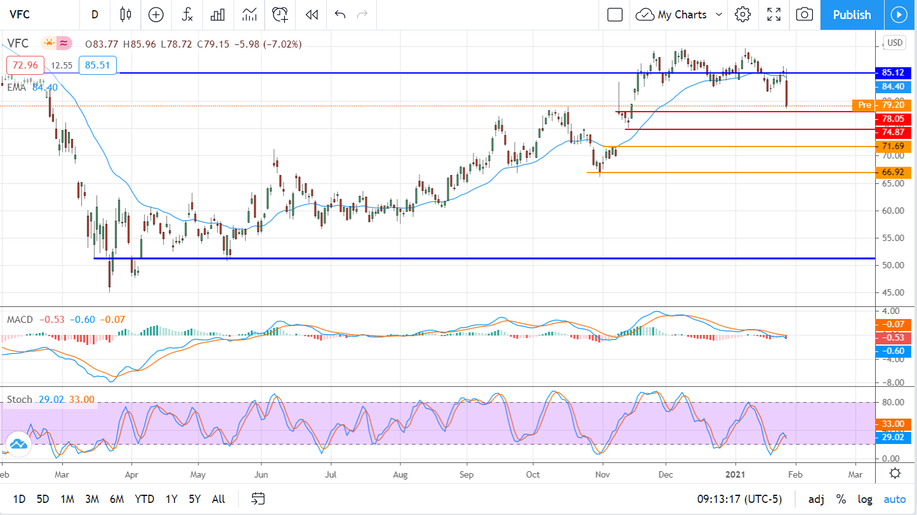Set the time range to YTD
The height and width of the screenshot is (515, 917).
[x=145, y=499]
